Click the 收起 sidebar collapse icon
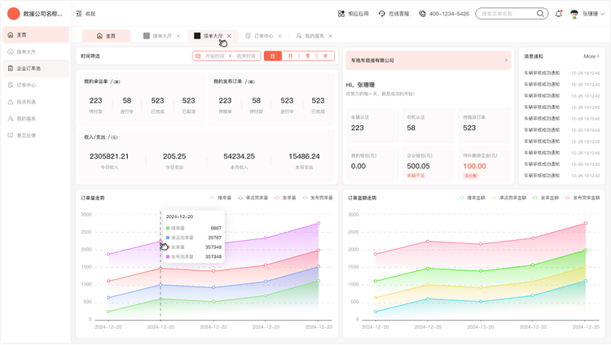This screenshot has height=345, width=611. tap(79, 14)
